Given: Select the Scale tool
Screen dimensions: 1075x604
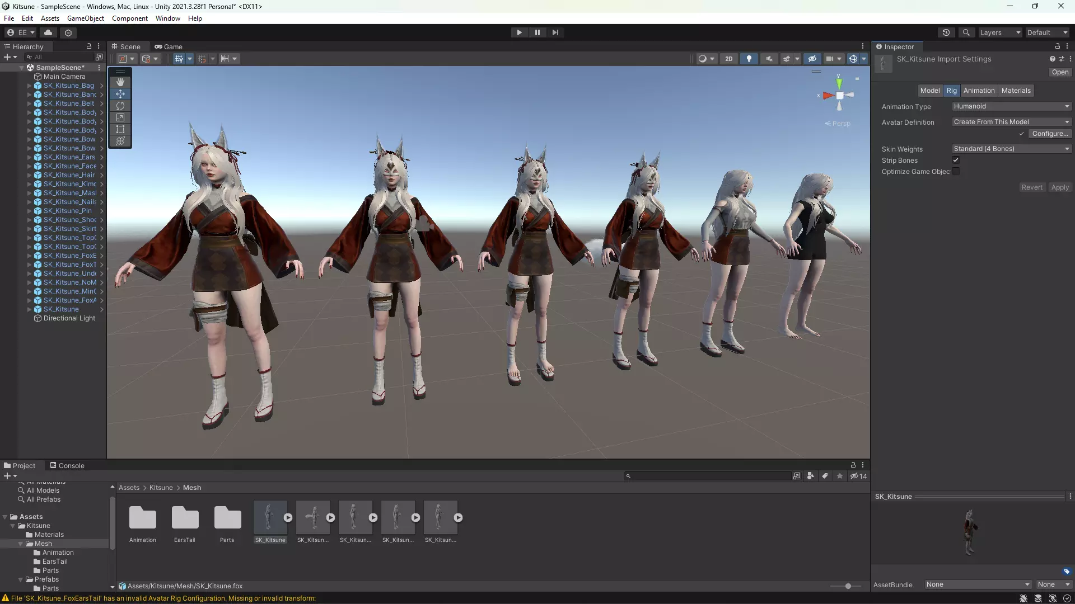Looking at the screenshot, I should point(120,117).
